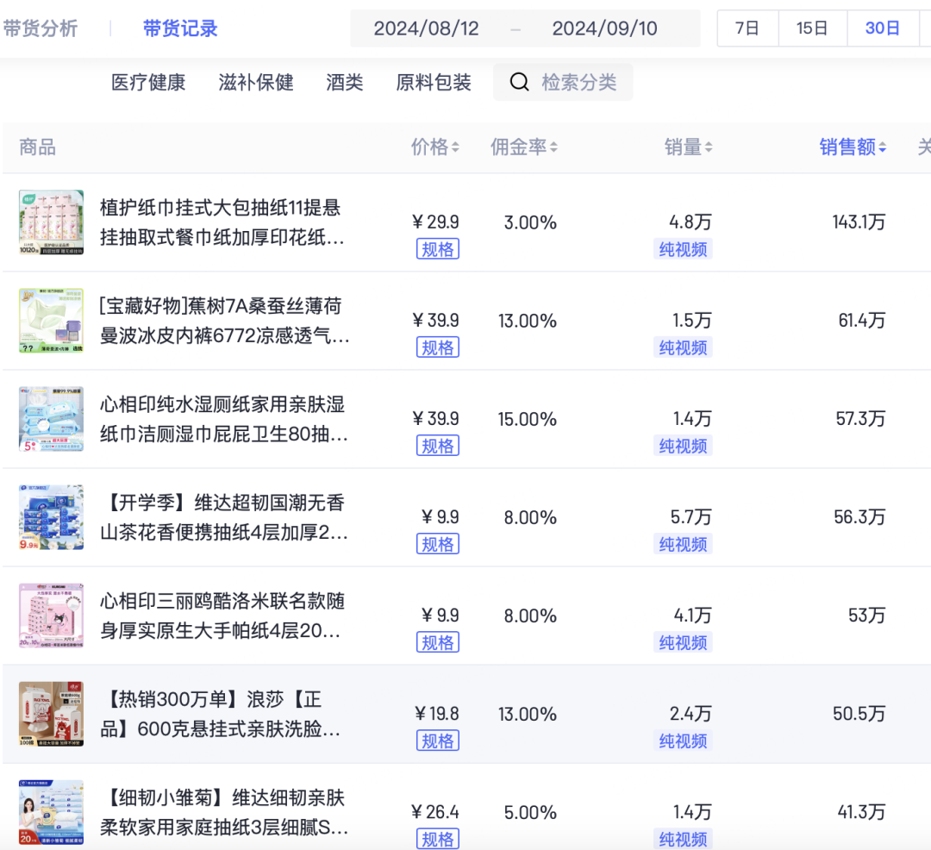Open 规格 for 心相印三丽鸥 product
This screenshot has height=850, width=931.
[x=438, y=642]
